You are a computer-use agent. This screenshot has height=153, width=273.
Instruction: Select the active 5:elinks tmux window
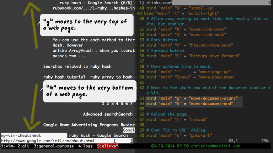click(x=108, y=146)
